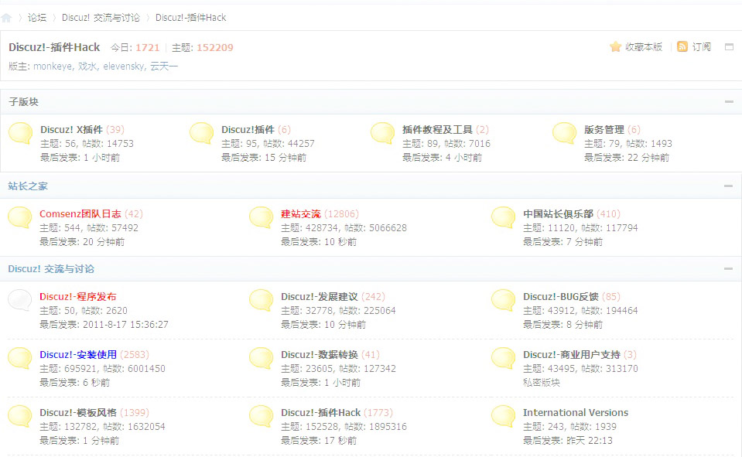The height and width of the screenshot is (457, 742).
Task: Click the 订阅 link
Action: pos(701,47)
